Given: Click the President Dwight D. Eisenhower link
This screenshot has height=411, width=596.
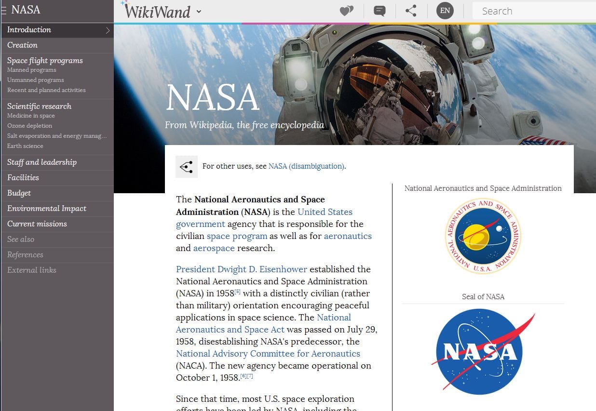Looking at the screenshot, I should tap(241, 269).
